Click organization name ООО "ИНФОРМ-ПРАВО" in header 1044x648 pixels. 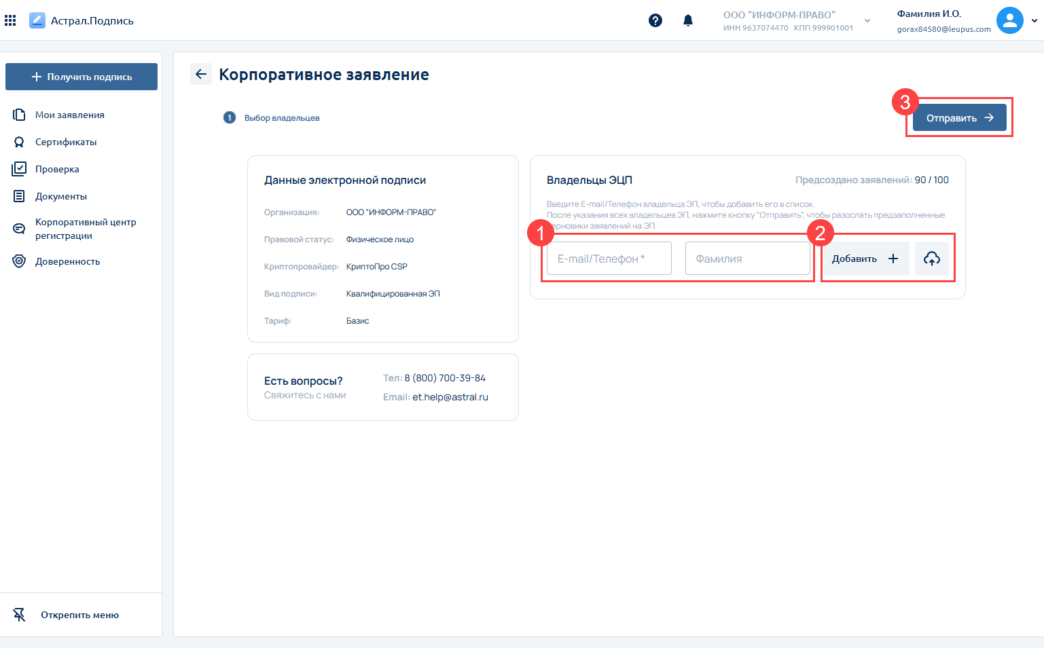779,14
